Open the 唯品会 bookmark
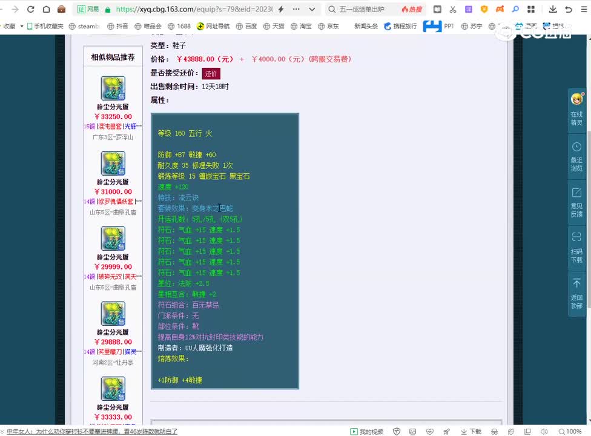The width and height of the screenshot is (591, 436). (x=148, y=26)
